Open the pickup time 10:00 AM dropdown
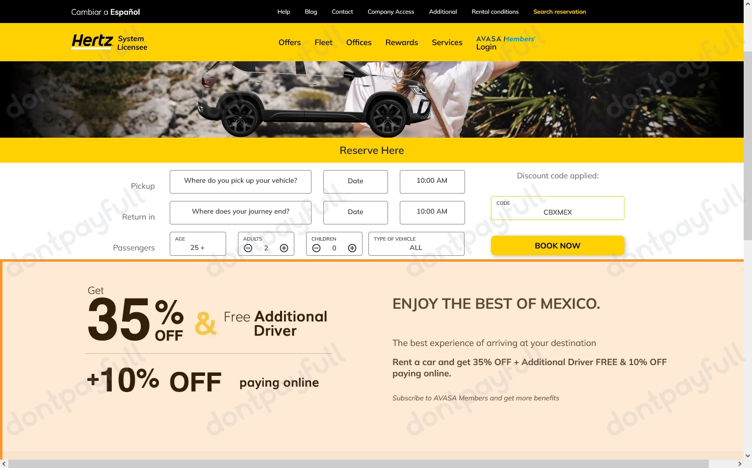752x468 pixels. coord(432,181)
